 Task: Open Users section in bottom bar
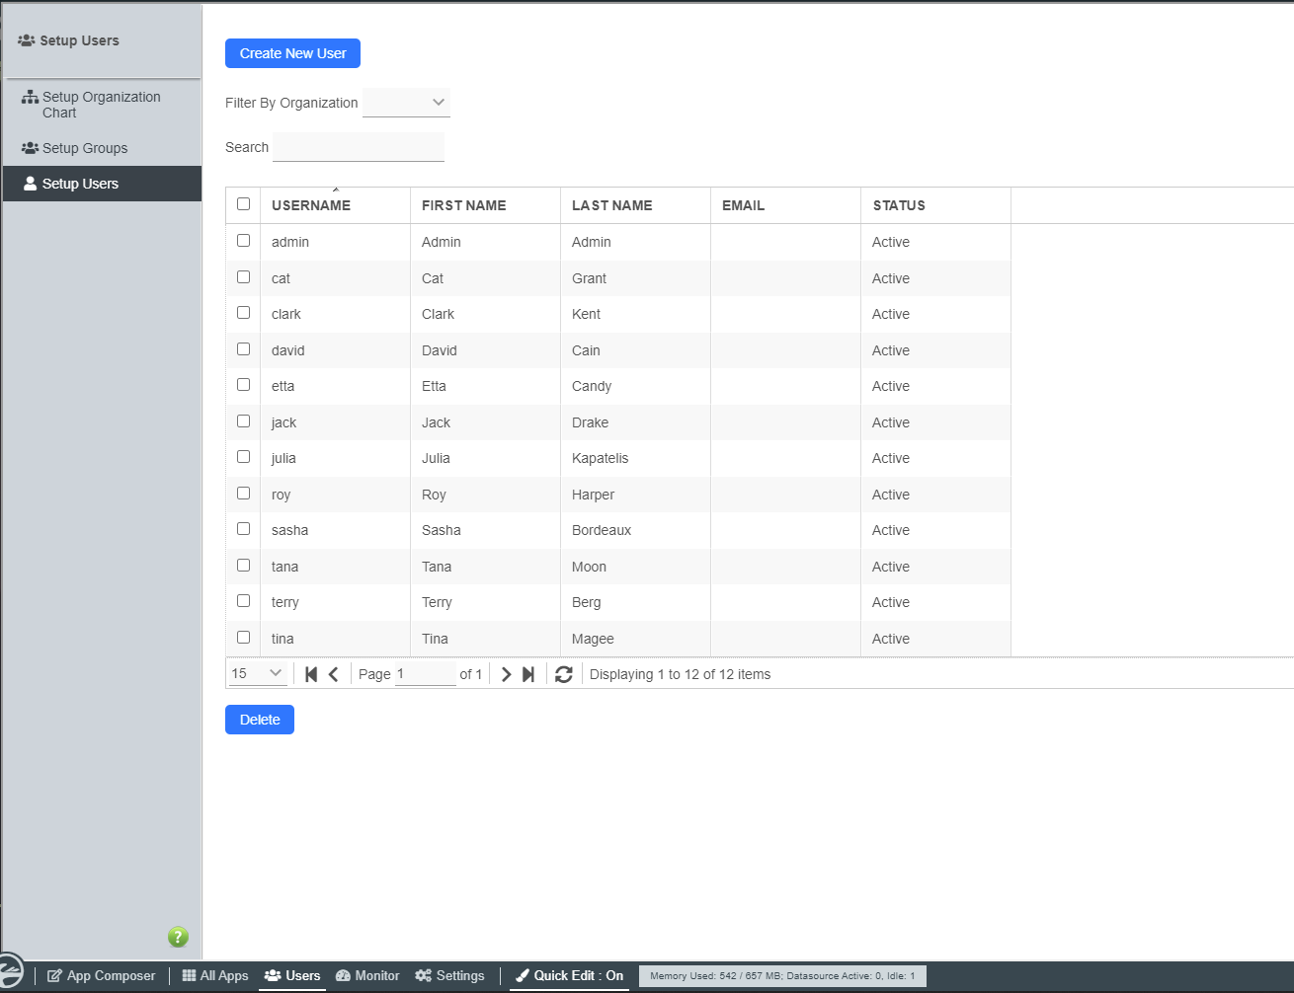point(292,975)
